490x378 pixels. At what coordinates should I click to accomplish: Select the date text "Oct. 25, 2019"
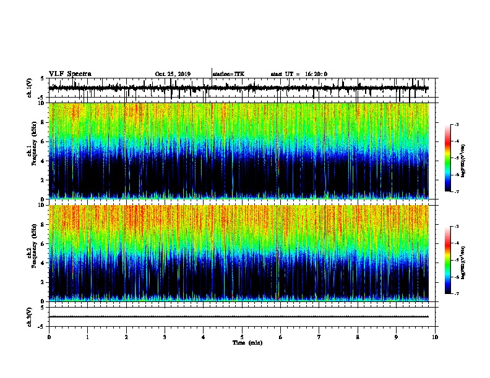tap(173, 74)
